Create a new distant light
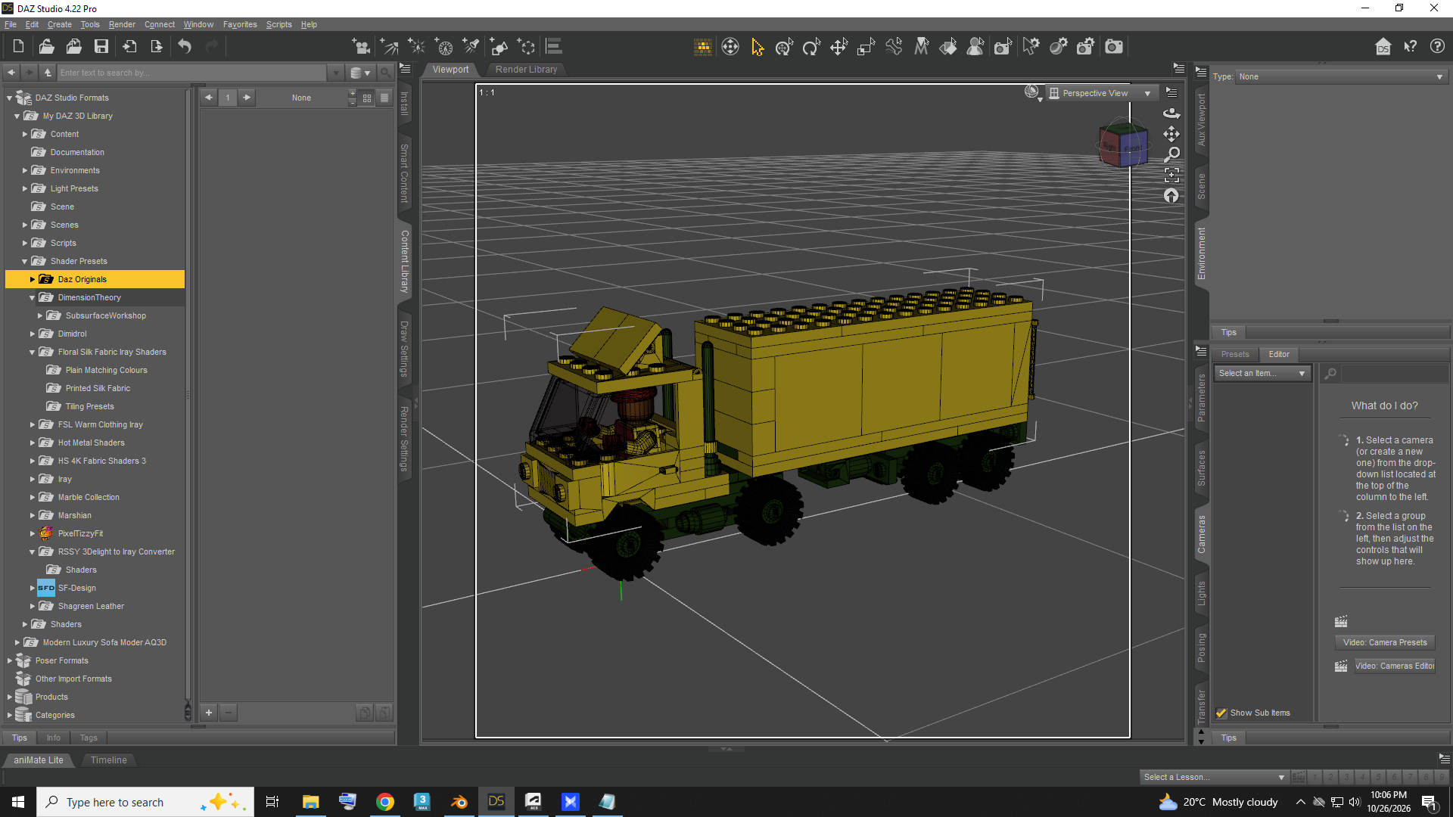 (x=390, y=47)
